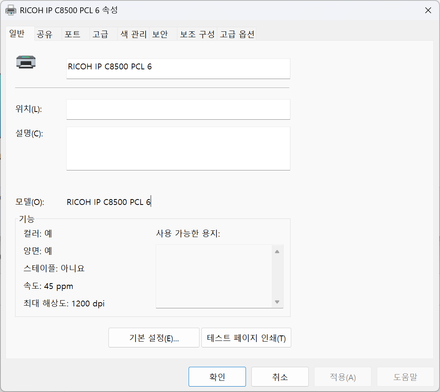Click the 위치(L) label
440x392 pixels.
coord(29,109)
